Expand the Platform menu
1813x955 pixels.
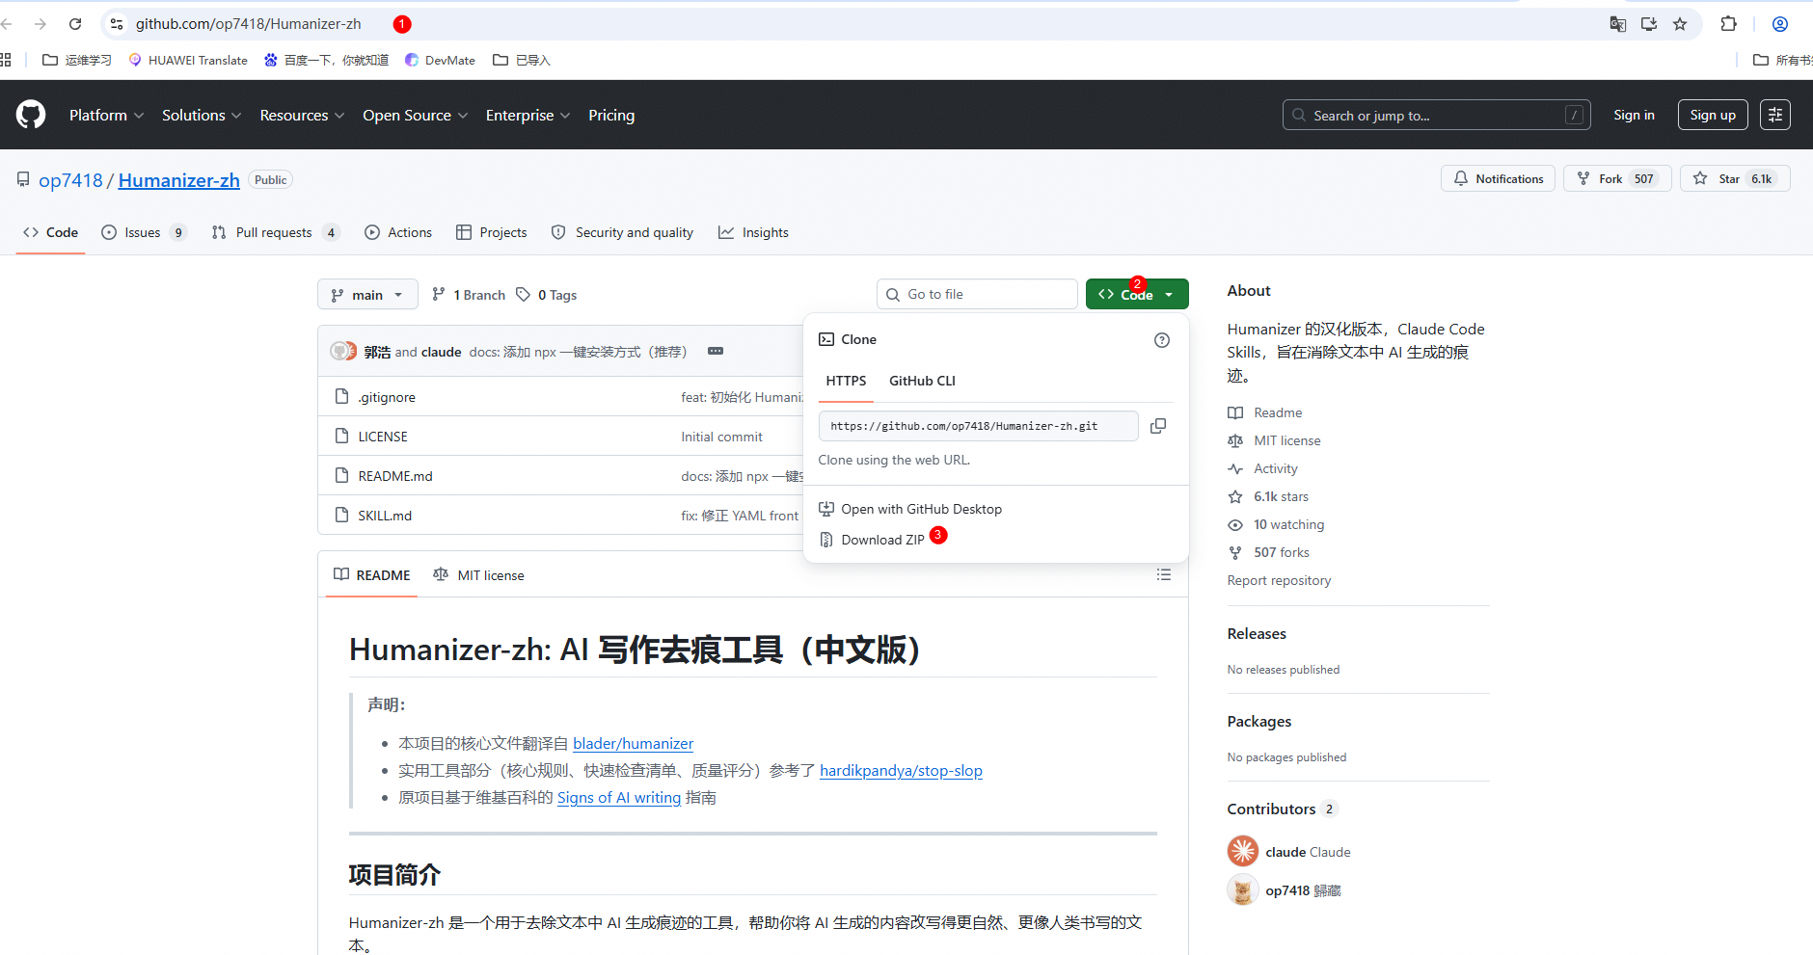click(x=106, y=115)
